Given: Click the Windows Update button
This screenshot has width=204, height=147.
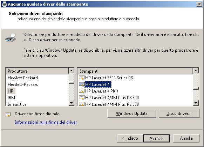Looking at the screenshot, I should 132,113.
